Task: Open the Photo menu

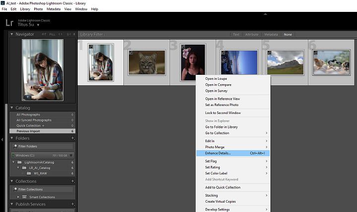Action: tap(38, 9)
